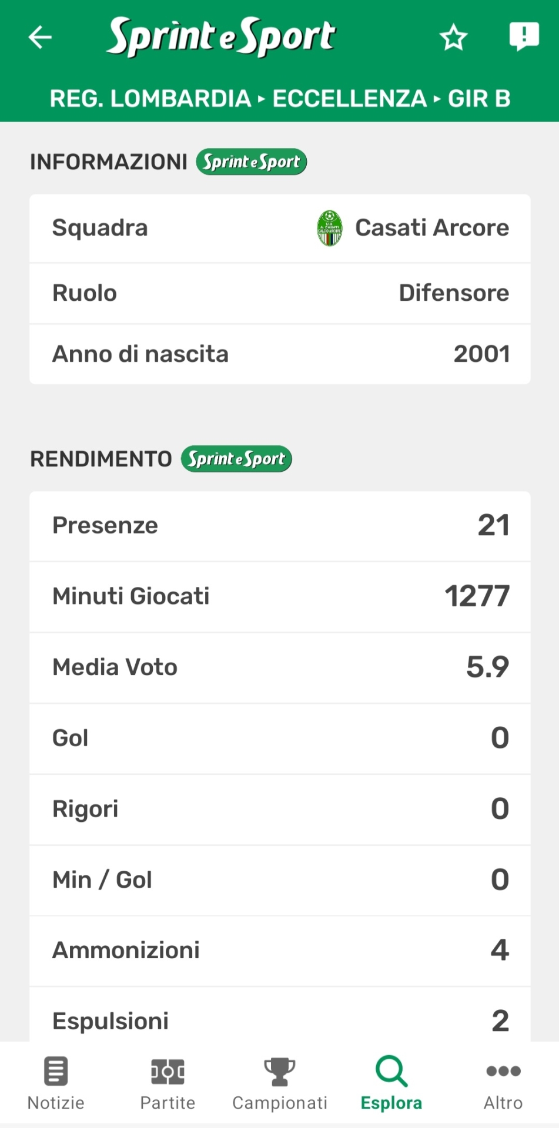Select the Ammonizioni stat row

tap(280, 951)
